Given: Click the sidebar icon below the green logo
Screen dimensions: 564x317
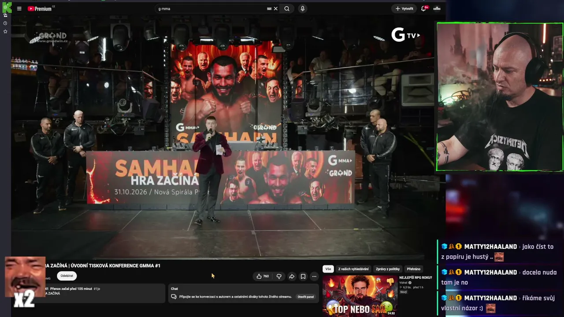Looking at the screenshot, I should [5, 15].
